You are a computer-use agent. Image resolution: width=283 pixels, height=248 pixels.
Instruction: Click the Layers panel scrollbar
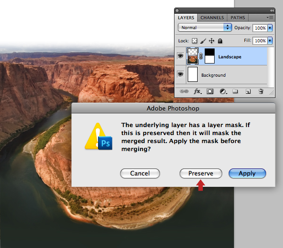click(x=270, y=68)
